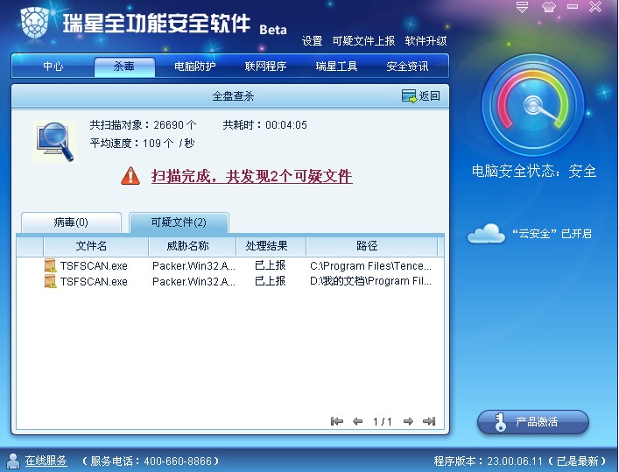Click path D:\我的文档\Program Fil...
Screen dimensions: 619x472
pos(370,281)
